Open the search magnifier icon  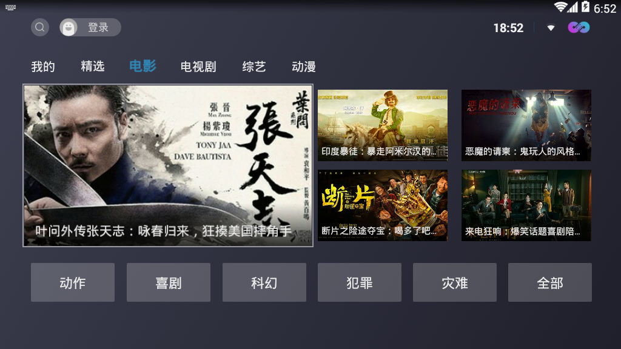point(40,27)
